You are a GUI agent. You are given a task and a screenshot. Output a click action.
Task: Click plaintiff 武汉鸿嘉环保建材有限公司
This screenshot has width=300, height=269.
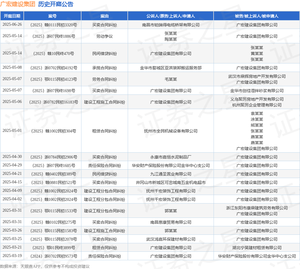point(171,239)
